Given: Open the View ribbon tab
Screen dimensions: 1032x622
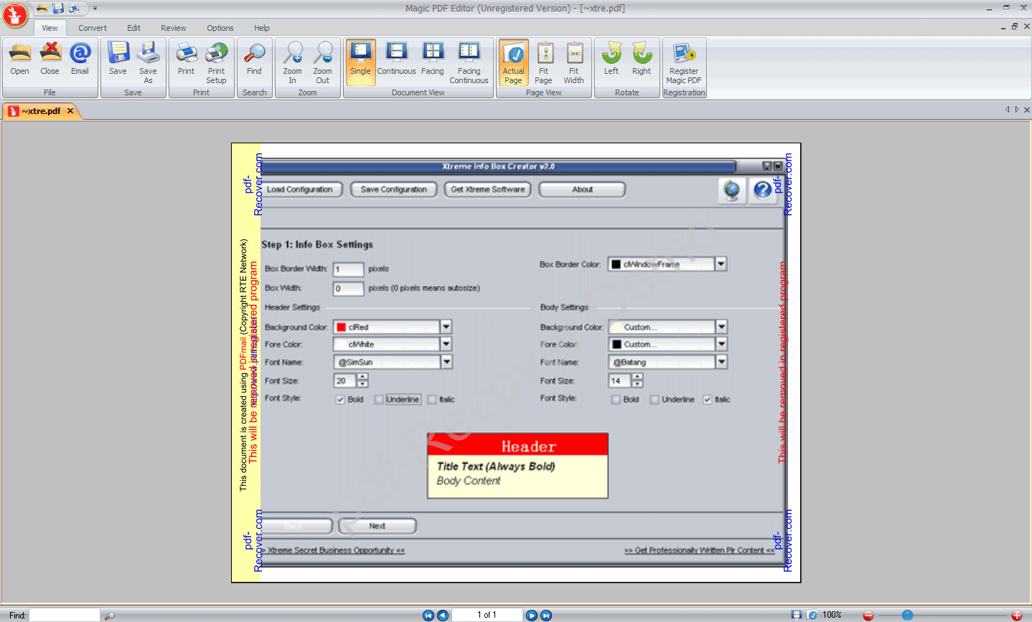Looking at the screenshot, I should click(50, 28).
